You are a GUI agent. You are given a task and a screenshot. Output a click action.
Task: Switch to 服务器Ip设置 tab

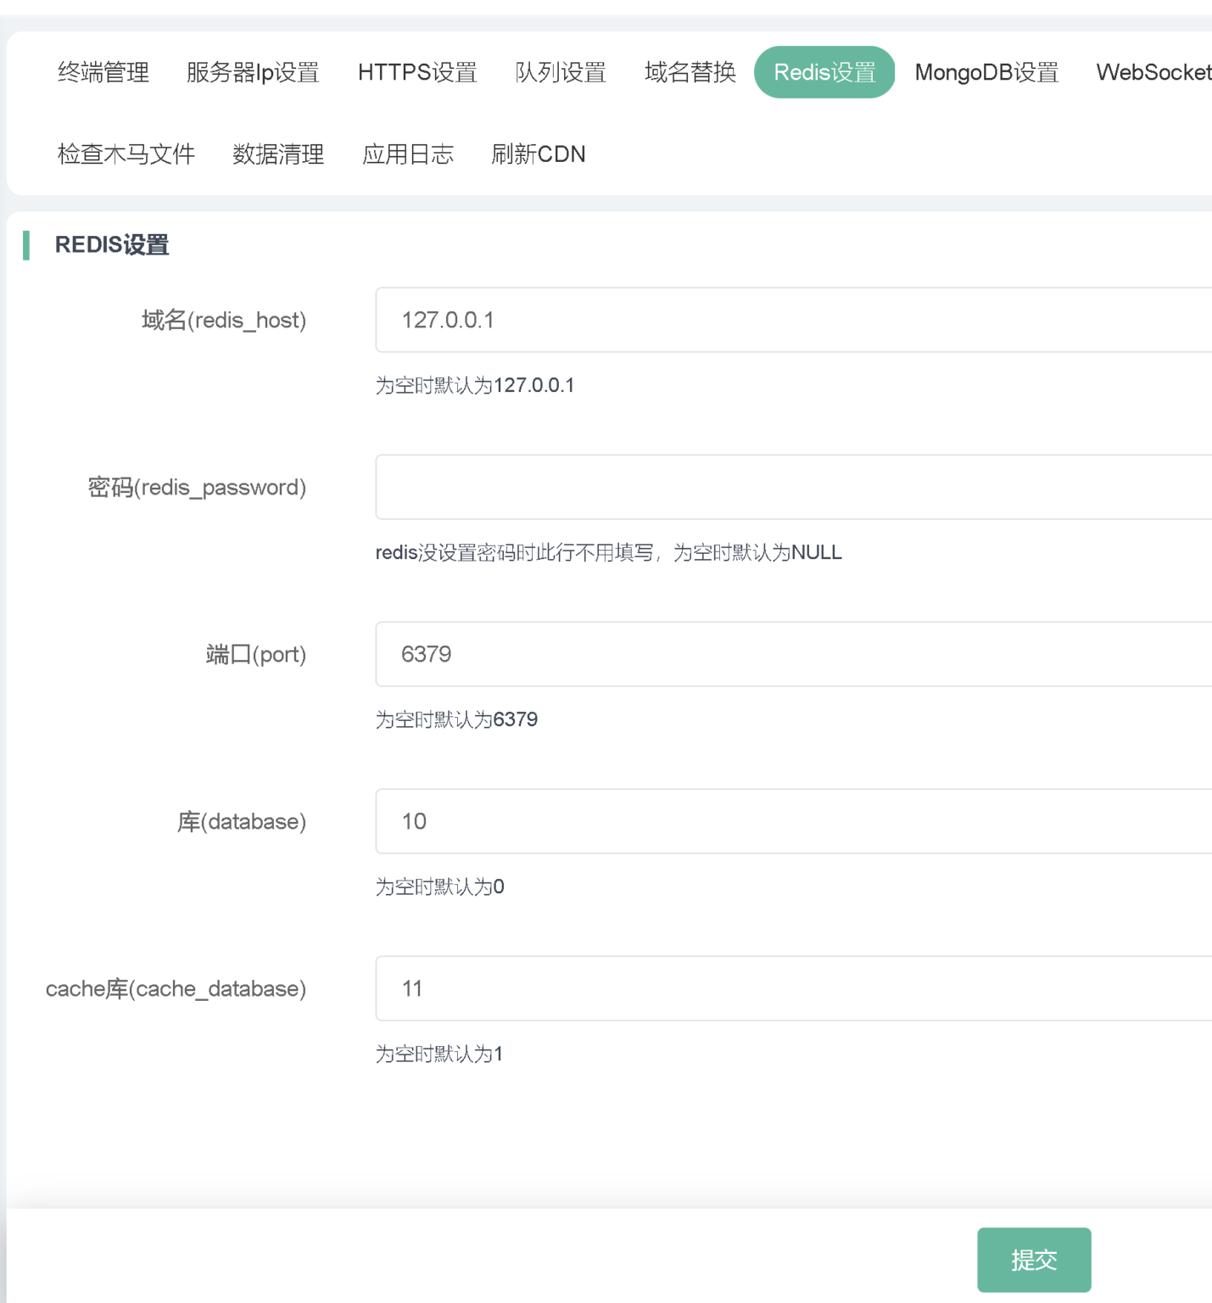pyautogui.click(x=253, y=72)
